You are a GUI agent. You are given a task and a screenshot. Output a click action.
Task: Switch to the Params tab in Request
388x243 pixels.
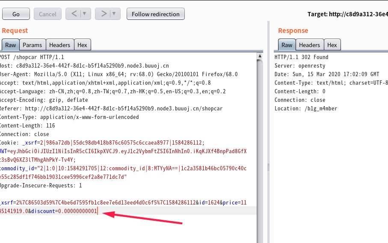tap(33, 45)
